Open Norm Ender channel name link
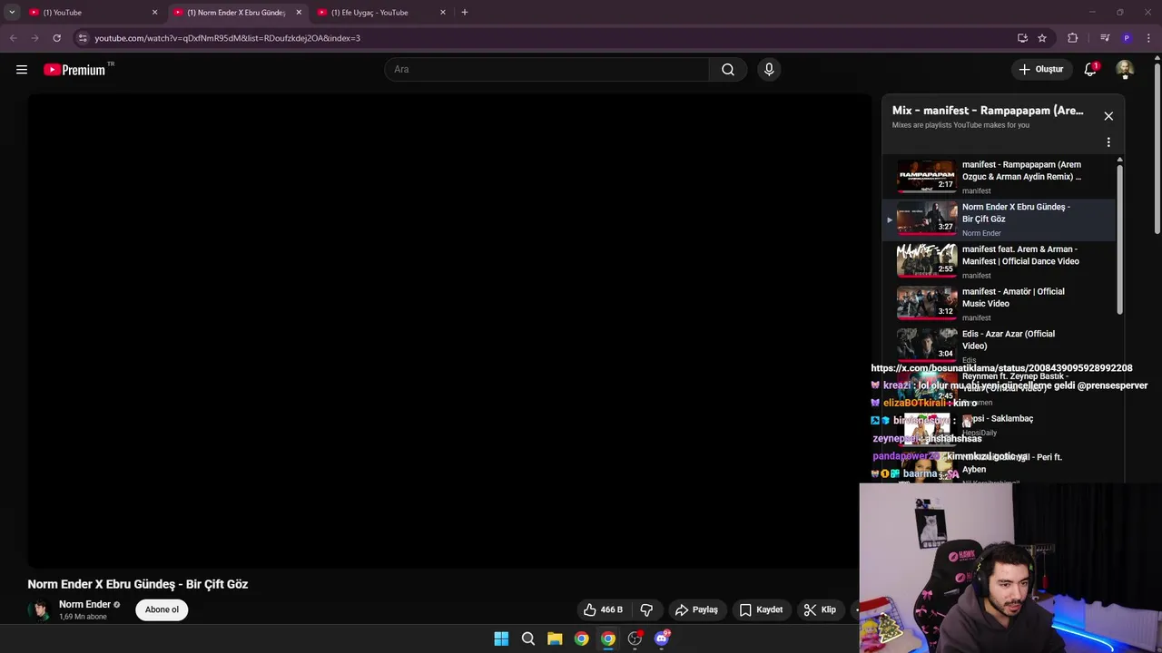Screen dimensions: 1162x653 [x=84, y=604]
